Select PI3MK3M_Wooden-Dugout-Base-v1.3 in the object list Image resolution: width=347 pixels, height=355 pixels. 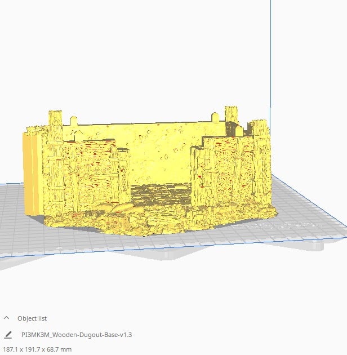77,335
